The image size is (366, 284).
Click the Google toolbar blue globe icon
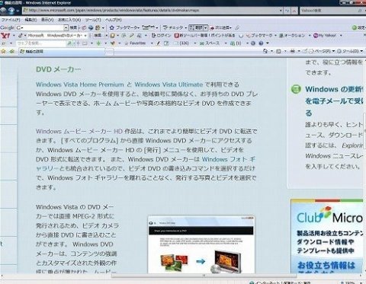91,27
